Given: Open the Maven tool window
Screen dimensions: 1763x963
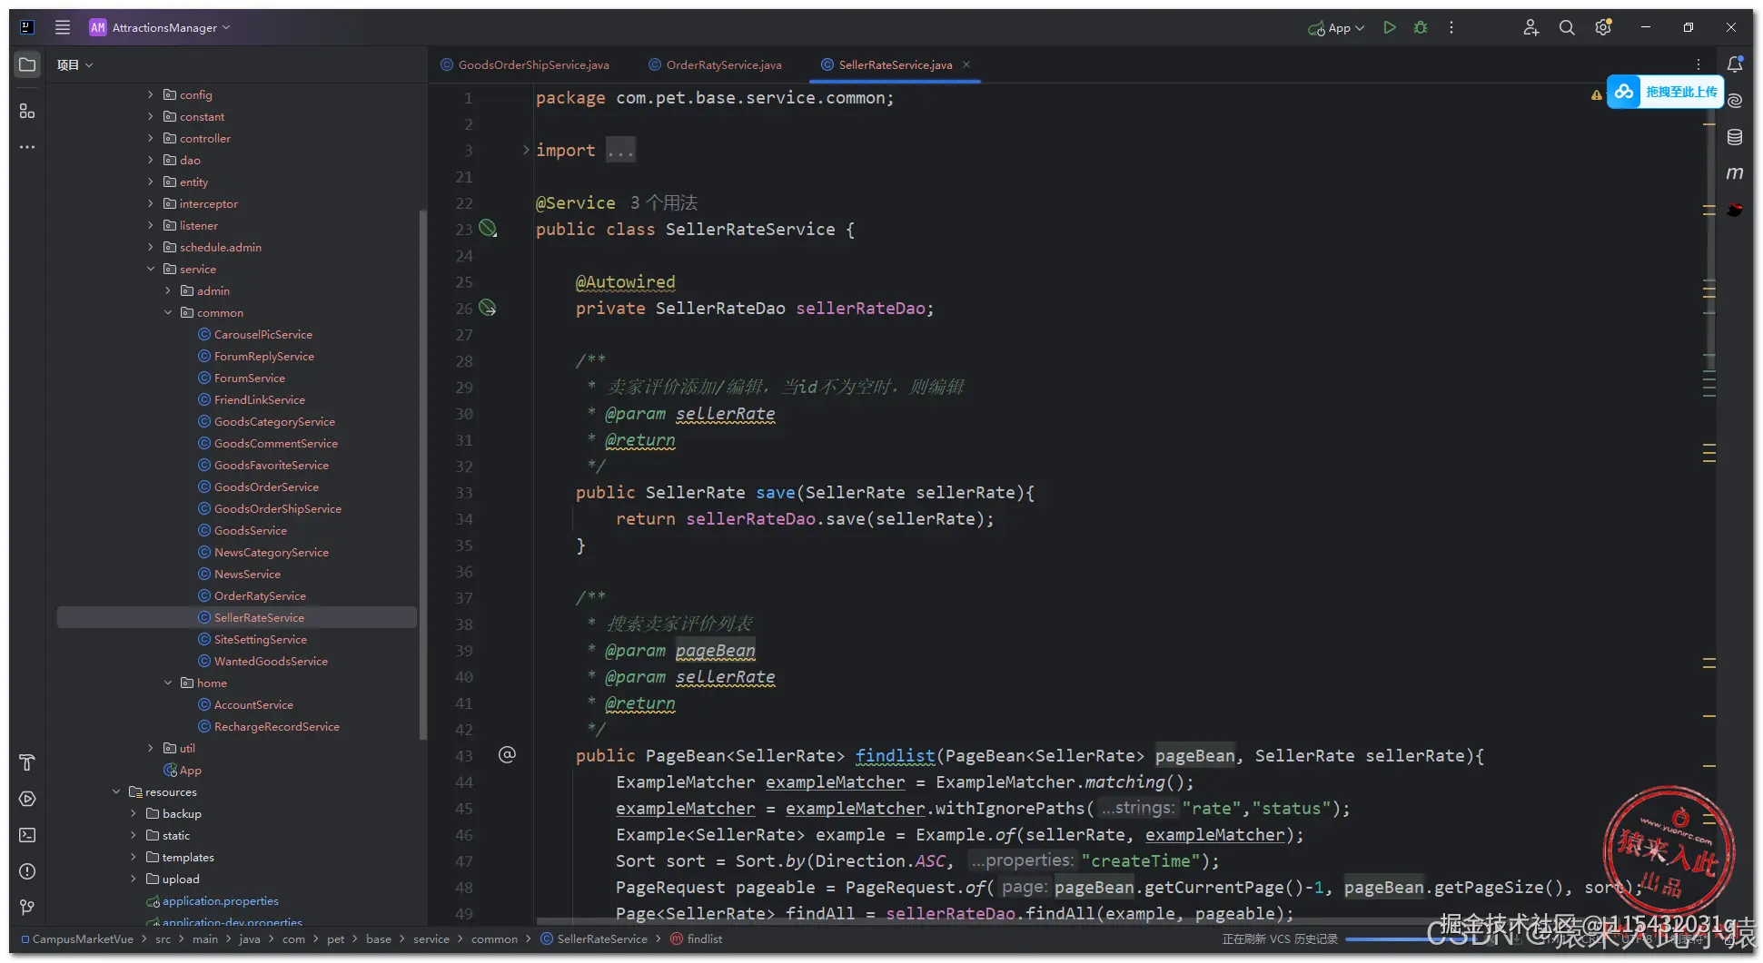Looking at the screenshot, I should 1735,172.
